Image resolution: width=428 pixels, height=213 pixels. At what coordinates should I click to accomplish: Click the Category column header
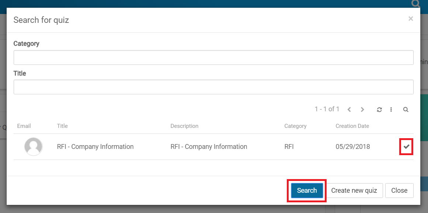[295, 126]
